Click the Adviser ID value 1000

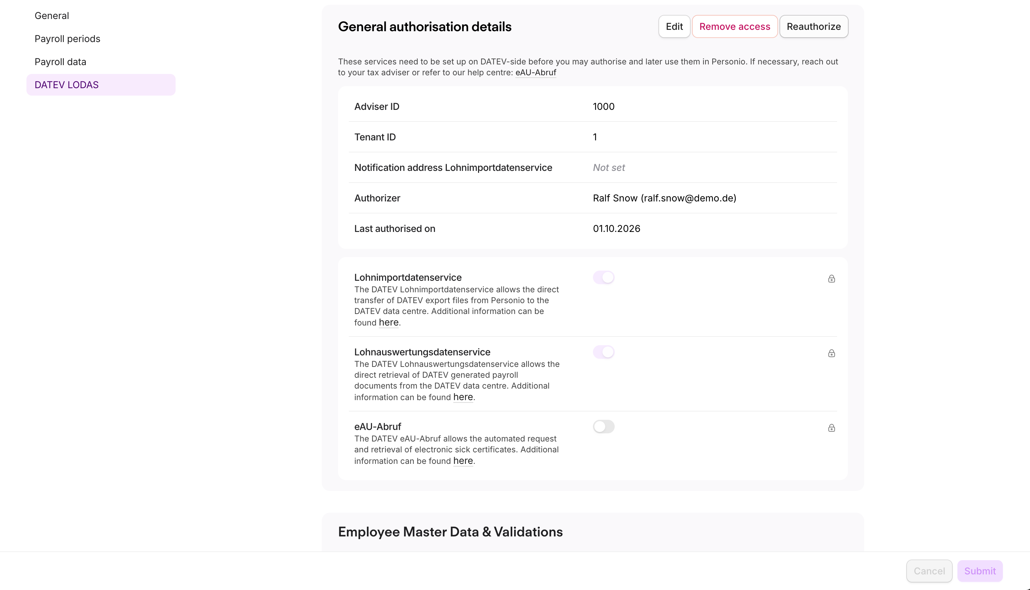(x=603, y=106)
